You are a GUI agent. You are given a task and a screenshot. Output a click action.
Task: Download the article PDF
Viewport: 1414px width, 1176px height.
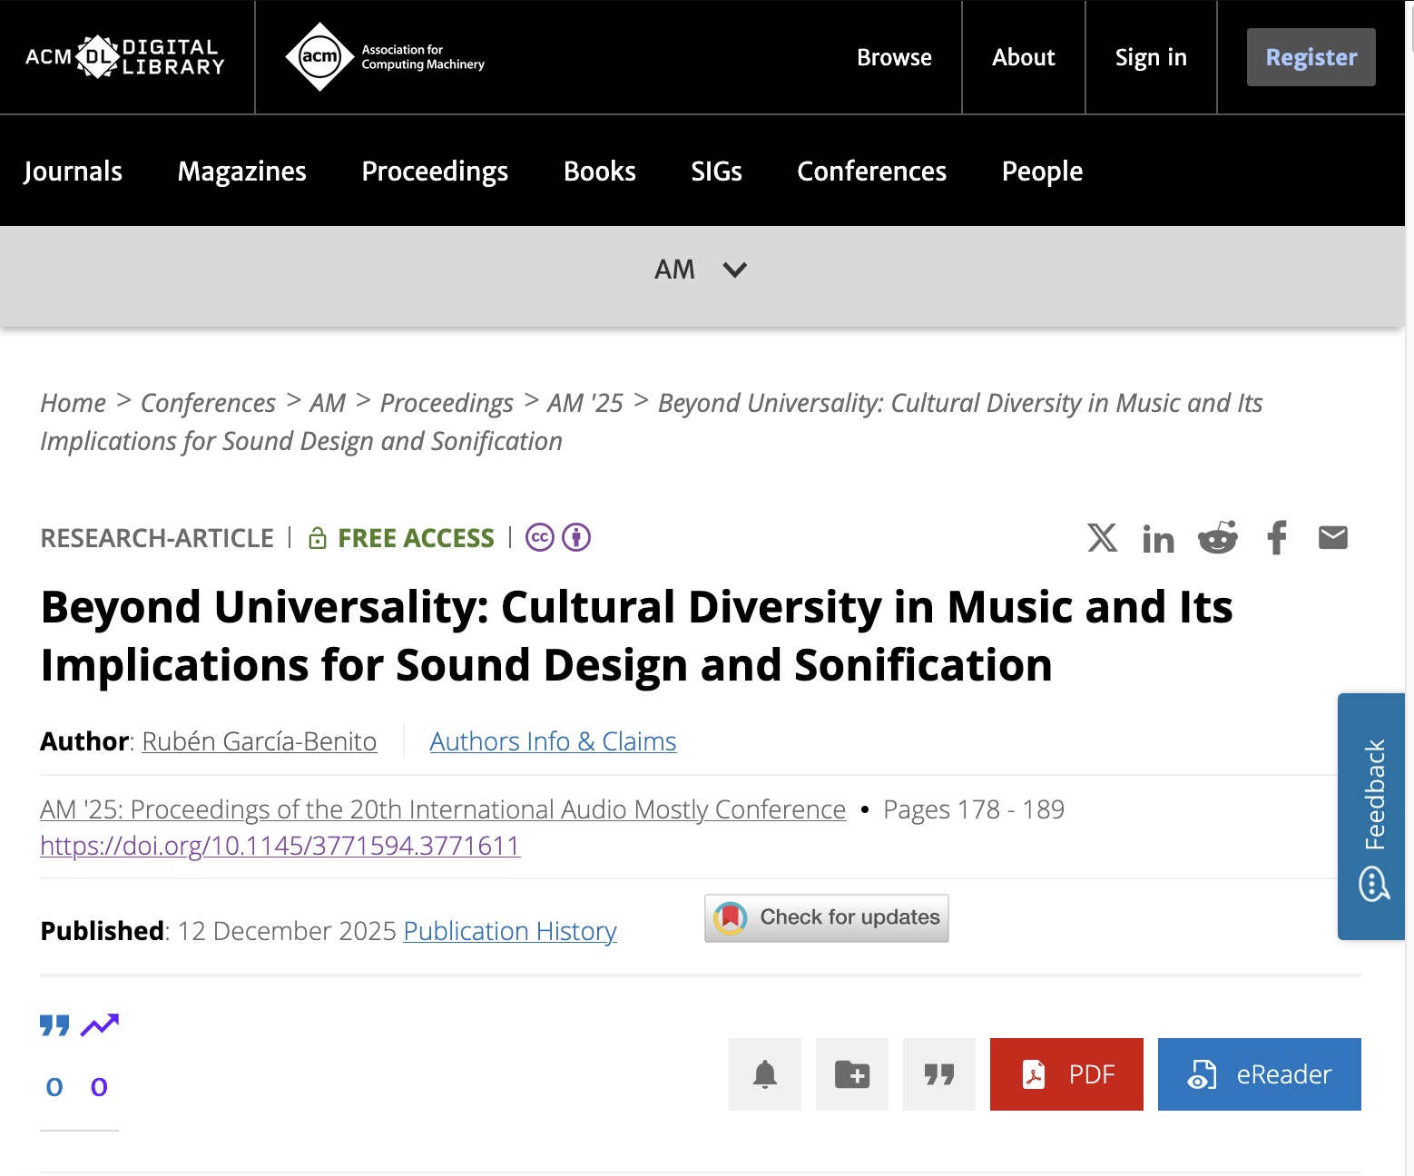[1066, 1074]
